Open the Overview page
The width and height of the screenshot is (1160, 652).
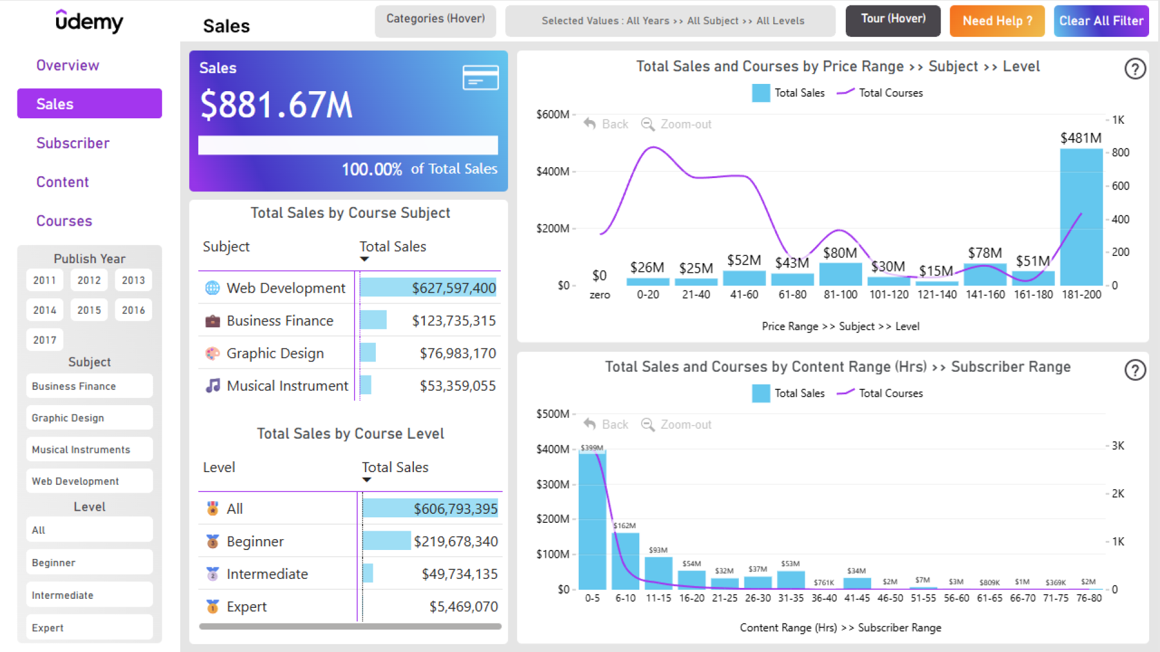tap(67, 65)
